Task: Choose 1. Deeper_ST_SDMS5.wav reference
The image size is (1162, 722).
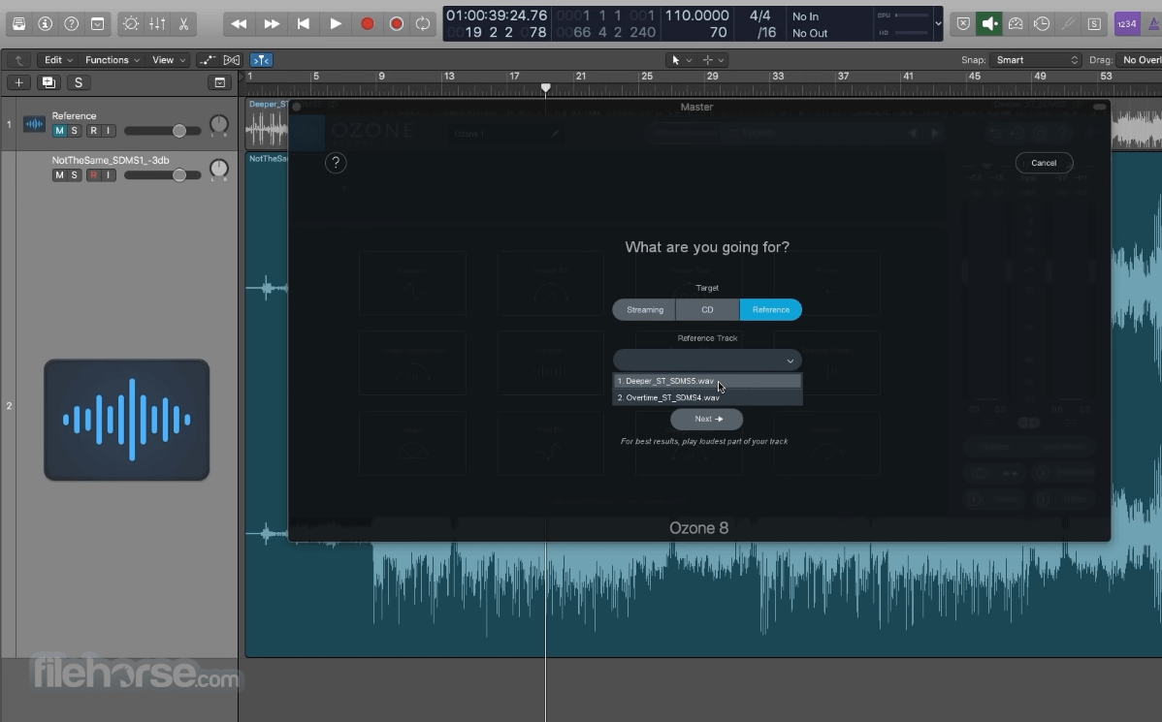Action: [x=707, y=381]
